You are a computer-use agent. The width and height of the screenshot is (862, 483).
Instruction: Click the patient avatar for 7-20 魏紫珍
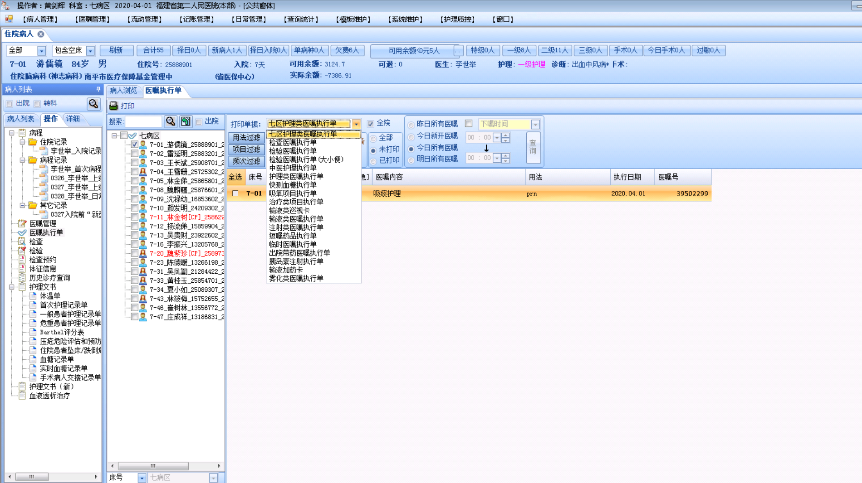point(143,253)
